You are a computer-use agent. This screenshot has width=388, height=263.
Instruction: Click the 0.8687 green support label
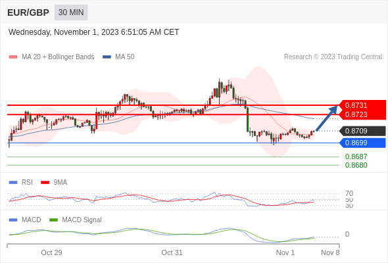tap(356, 156)
